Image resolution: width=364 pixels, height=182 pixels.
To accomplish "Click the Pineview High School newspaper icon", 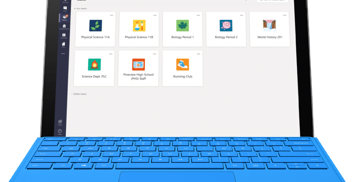I will point(138,64).
